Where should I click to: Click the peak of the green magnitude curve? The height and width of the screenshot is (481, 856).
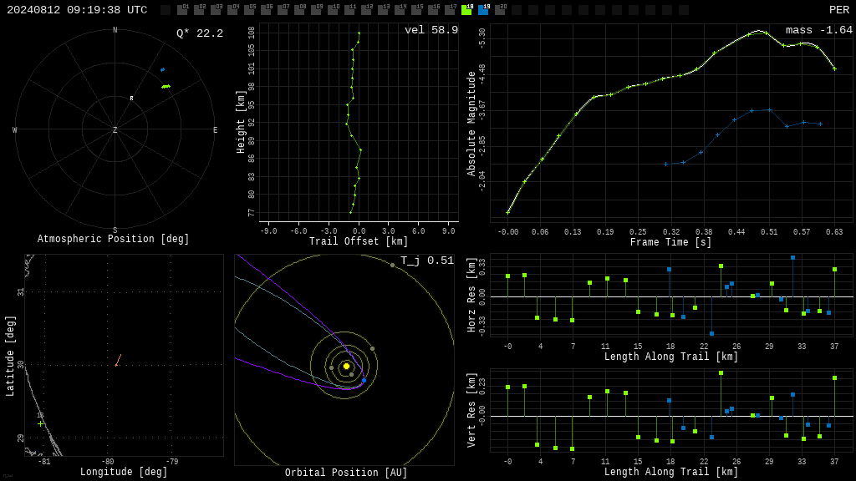pyautogui.click(x=758, y=31)
